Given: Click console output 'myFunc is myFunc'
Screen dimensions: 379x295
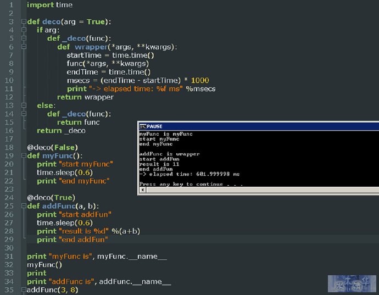Looking at the screenshot, I should click(166, 134).
